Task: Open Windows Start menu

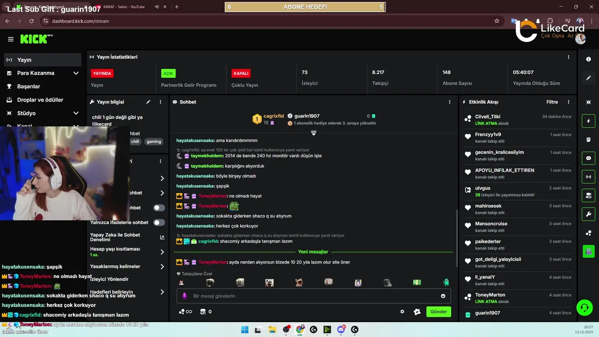Action: (x=245, y=330)
